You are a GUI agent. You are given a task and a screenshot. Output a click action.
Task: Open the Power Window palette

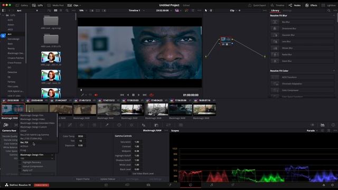click(x=119, y=125)
